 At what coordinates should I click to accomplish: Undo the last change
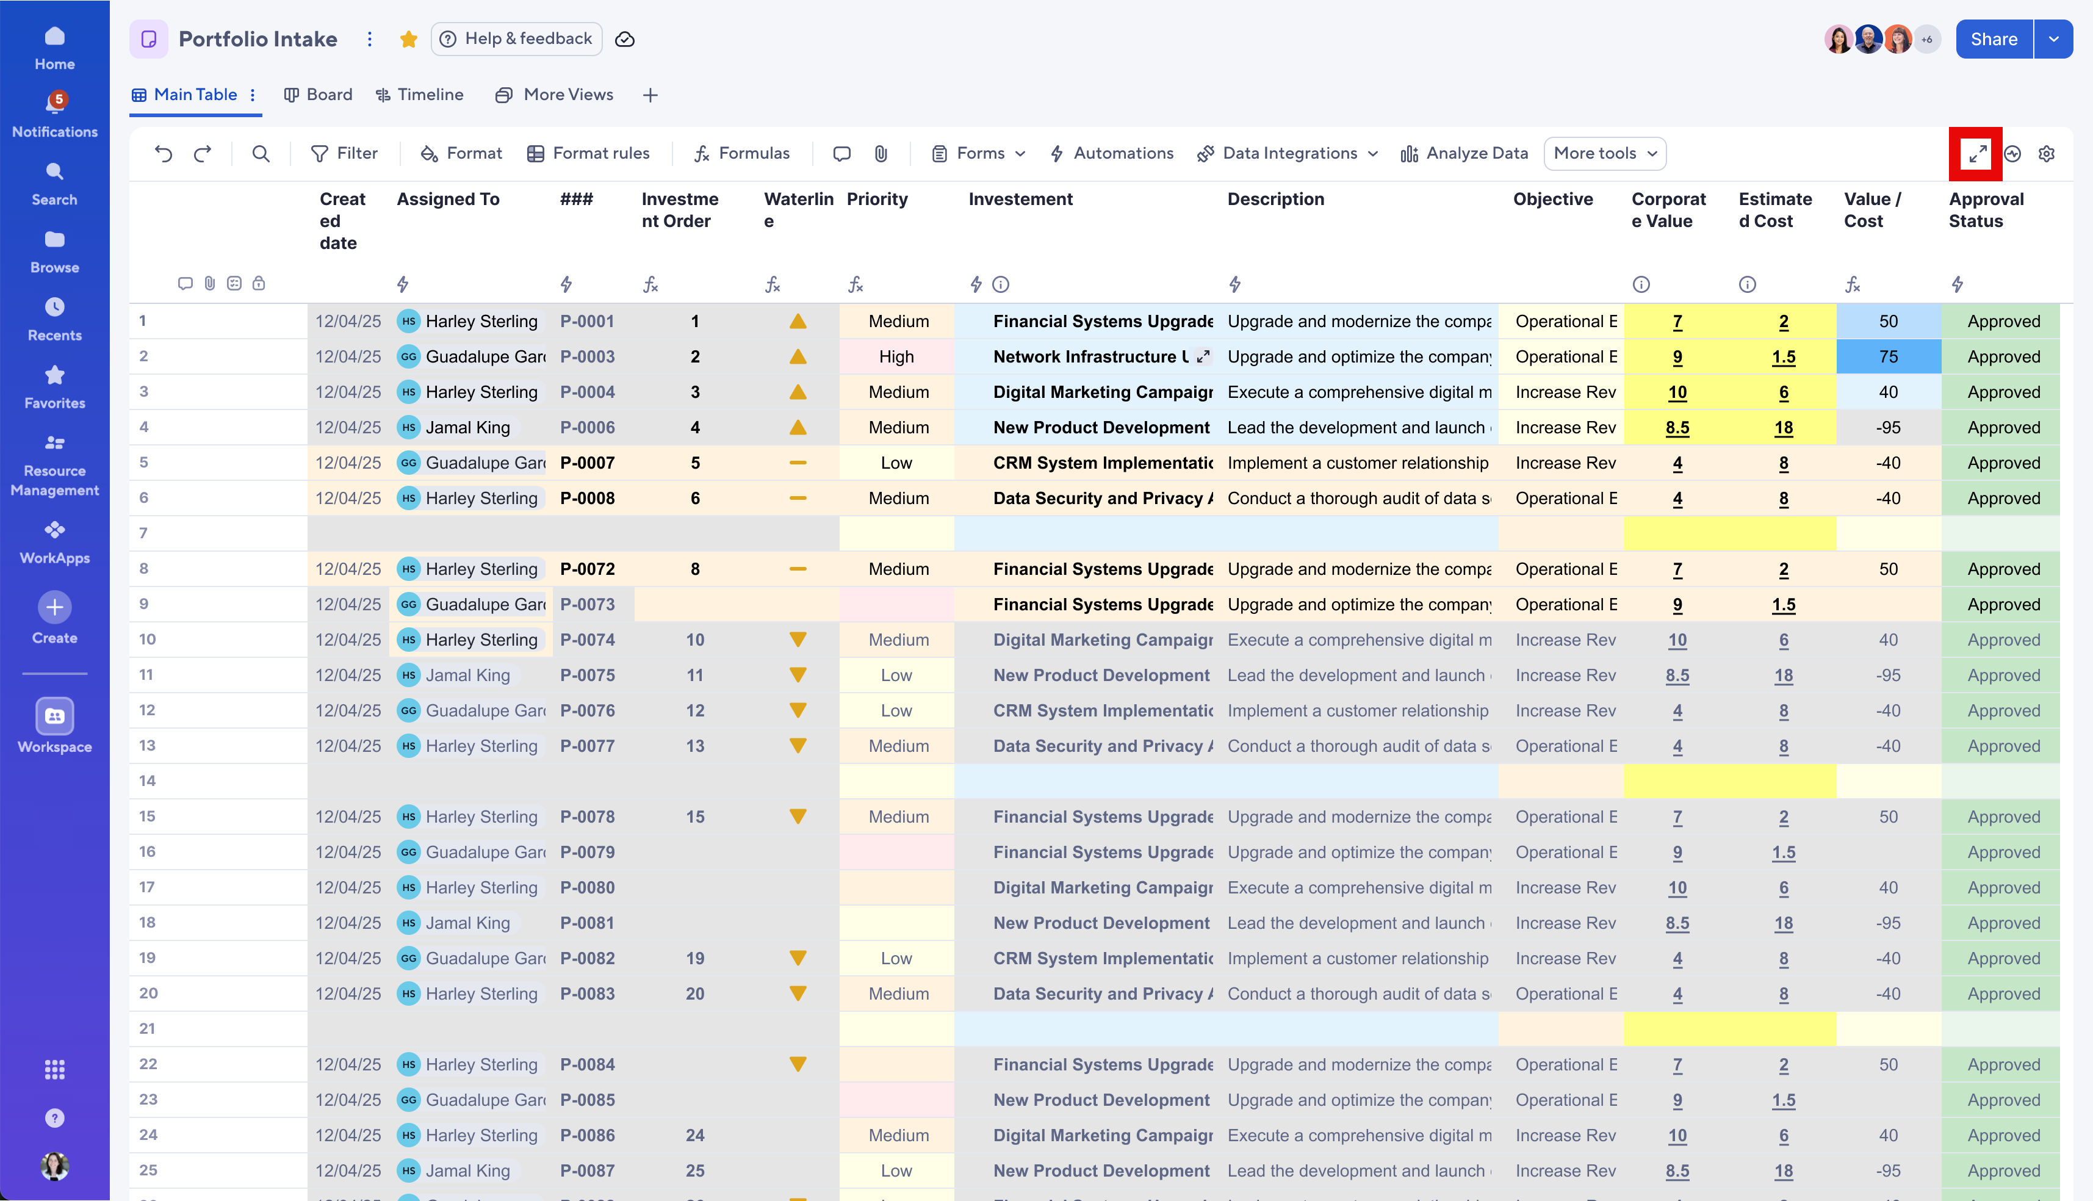pos(164,153)
